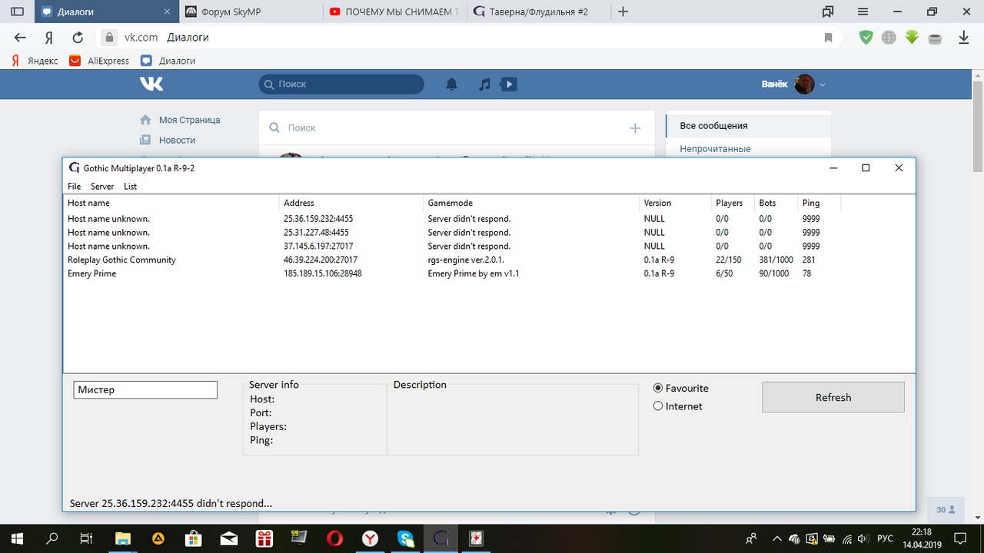
Task: Click the VK logo in the header
Action: tap(151, 84)
